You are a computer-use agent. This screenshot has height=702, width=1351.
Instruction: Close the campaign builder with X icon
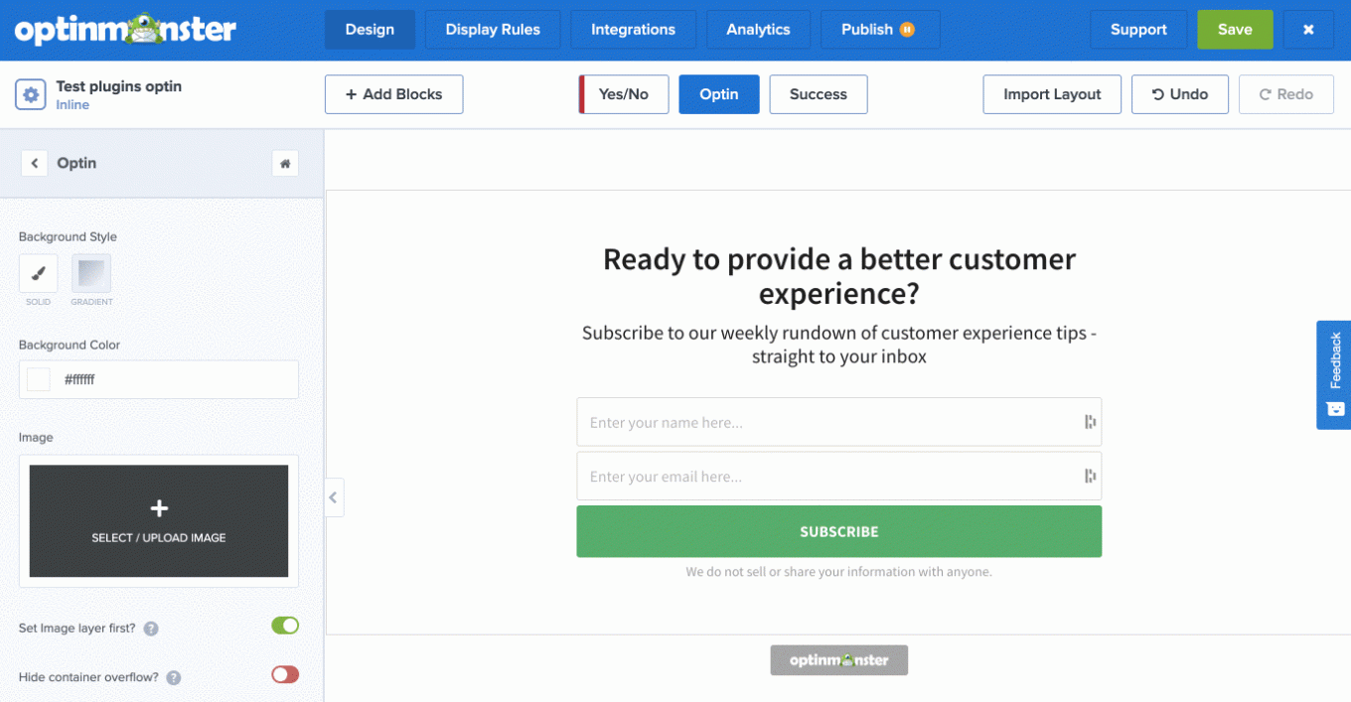click(x=1308, y=30)
